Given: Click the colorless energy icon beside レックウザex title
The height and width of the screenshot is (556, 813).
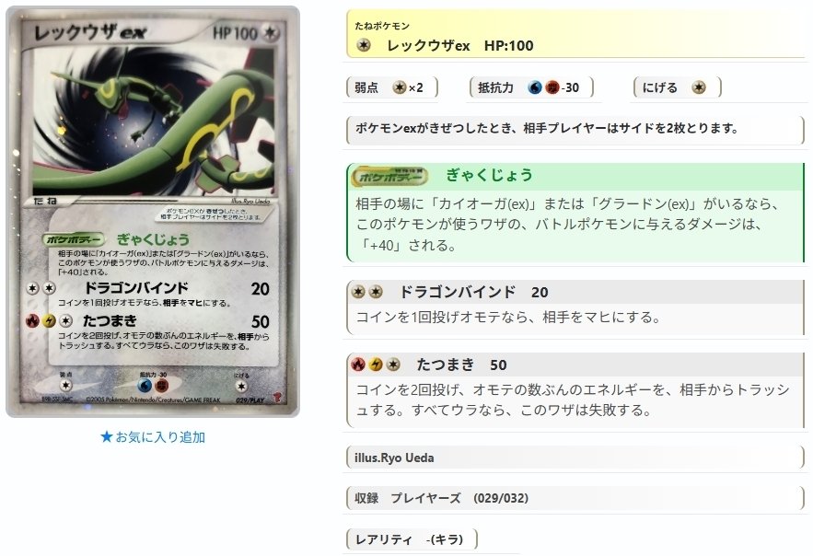Looking at the screenshot, I should coord(364,46).
